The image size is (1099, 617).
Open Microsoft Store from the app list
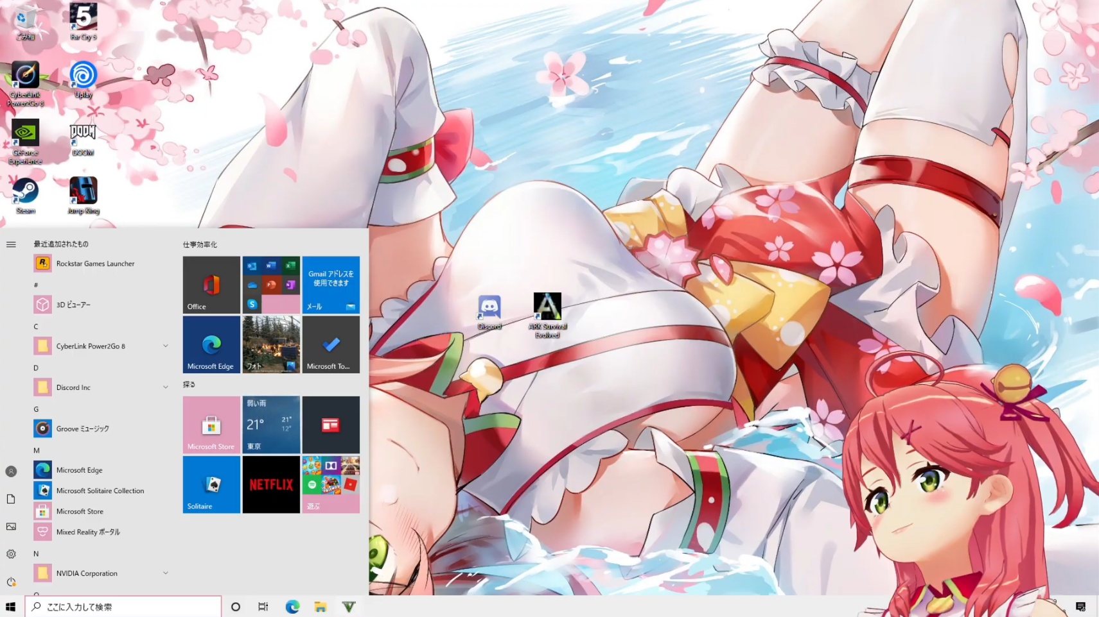(101, 511)
